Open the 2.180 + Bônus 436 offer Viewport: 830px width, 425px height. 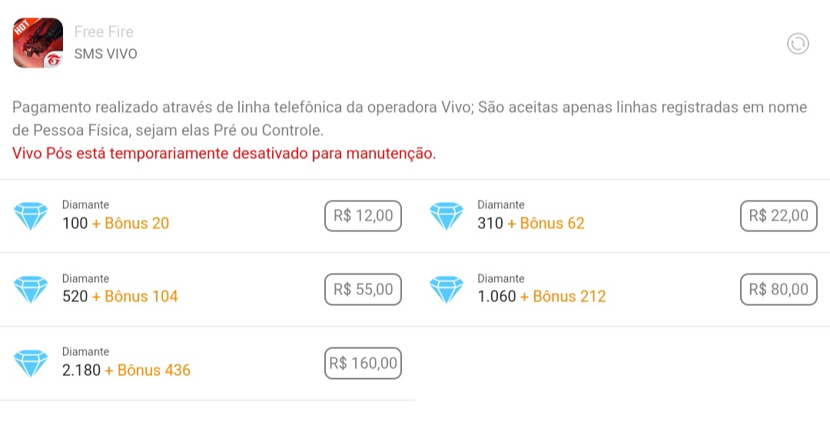(126, 370)
